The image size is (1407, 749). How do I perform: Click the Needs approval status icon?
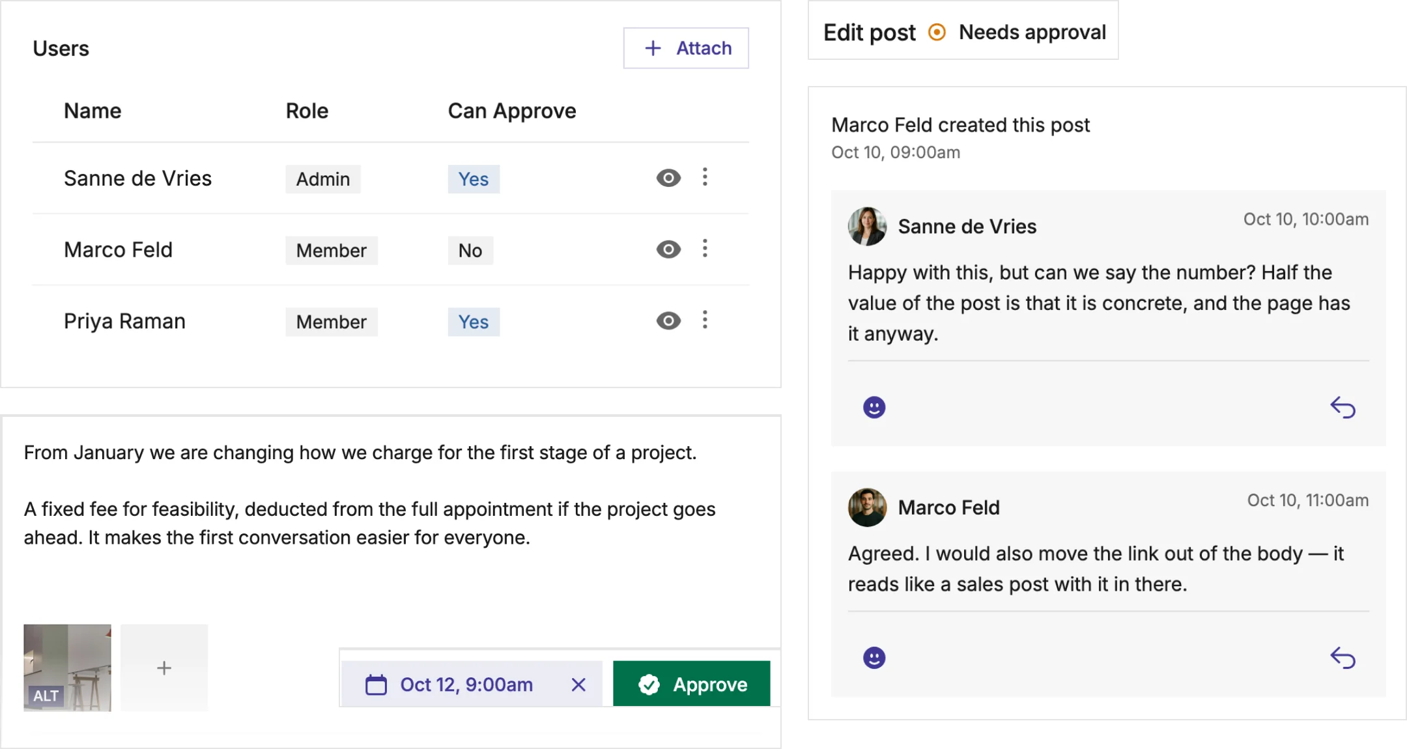coord(937,32)
